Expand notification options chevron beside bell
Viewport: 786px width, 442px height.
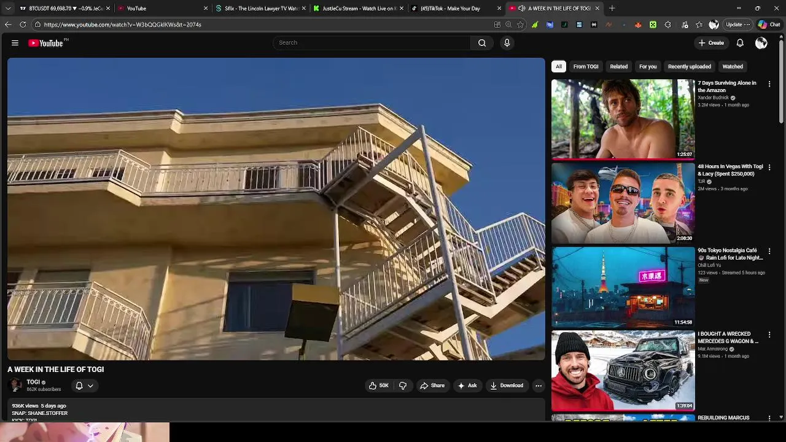[x=90, y=386]
